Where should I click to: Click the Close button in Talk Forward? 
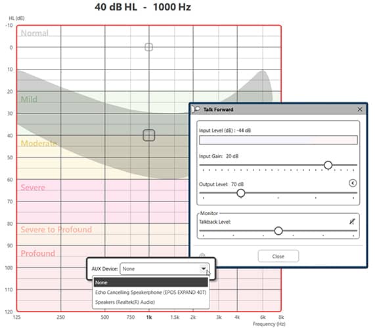click(278, 256)
